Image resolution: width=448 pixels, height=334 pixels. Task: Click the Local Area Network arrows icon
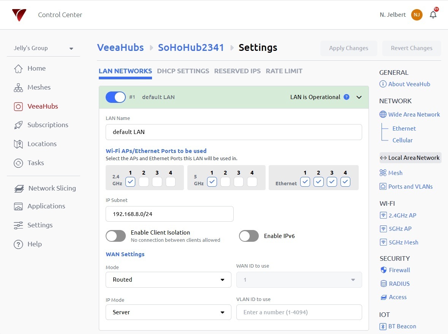click(x=383, y=158)
